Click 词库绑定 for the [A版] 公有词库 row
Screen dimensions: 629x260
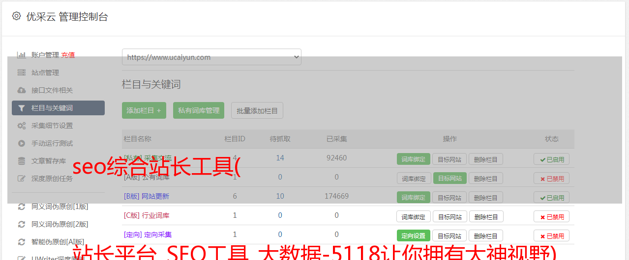pos(414,178)
